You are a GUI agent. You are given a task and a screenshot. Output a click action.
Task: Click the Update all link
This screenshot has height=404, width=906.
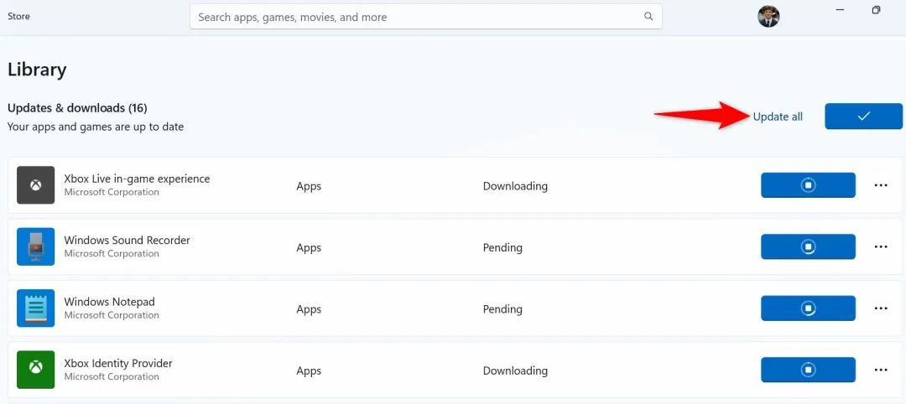tap(778, 117)
